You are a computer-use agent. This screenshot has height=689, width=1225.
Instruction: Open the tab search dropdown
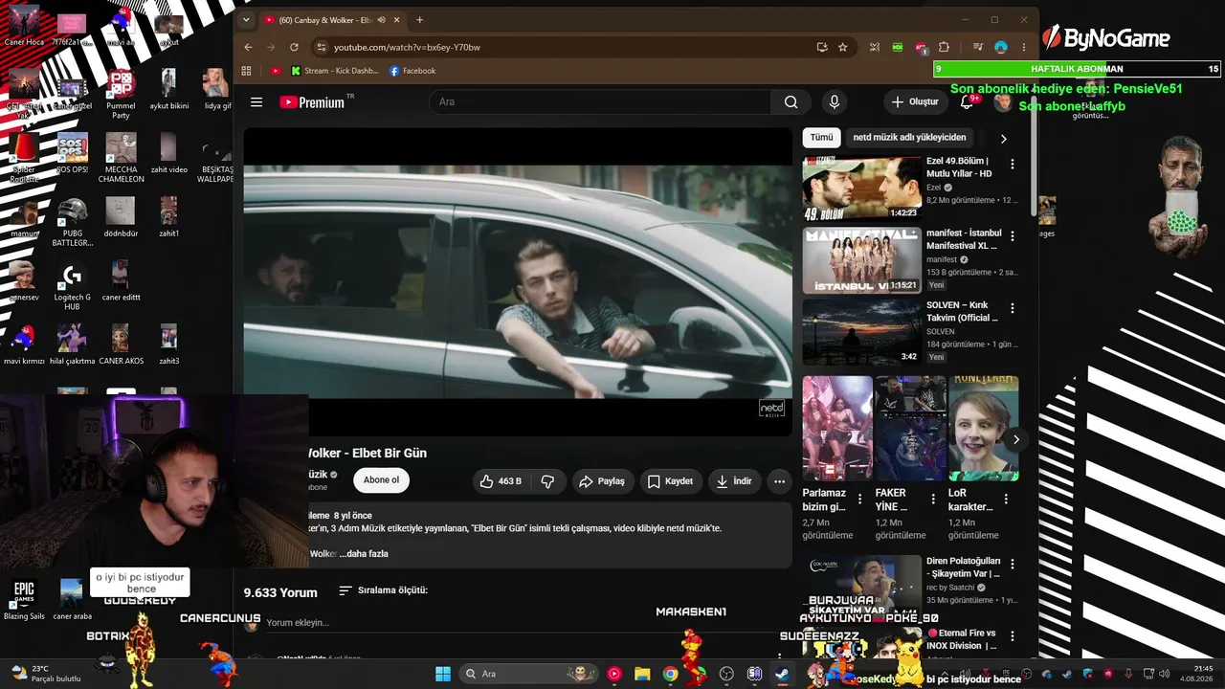(x=246, y=20)
